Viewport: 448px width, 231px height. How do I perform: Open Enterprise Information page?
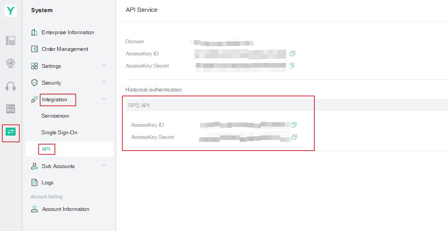point(67,33)
